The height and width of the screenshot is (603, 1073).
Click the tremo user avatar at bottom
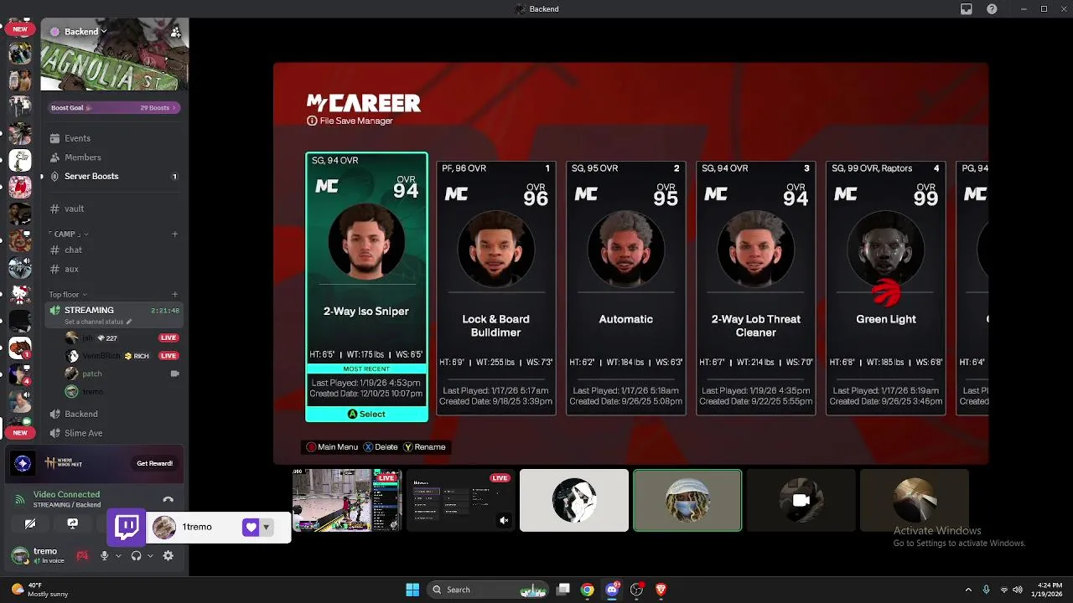(x=19, y=555)
